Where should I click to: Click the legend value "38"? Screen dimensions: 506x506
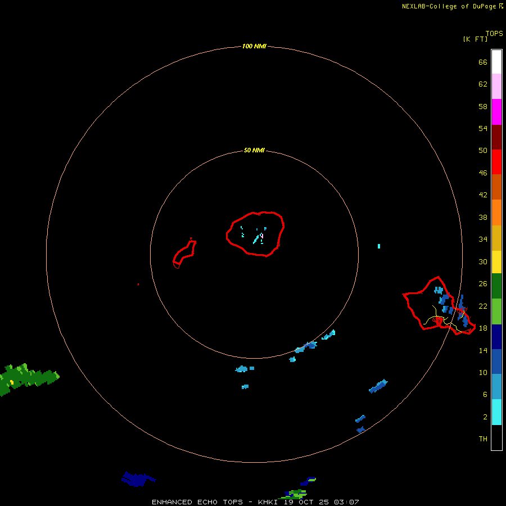click(x=483, y=217)
